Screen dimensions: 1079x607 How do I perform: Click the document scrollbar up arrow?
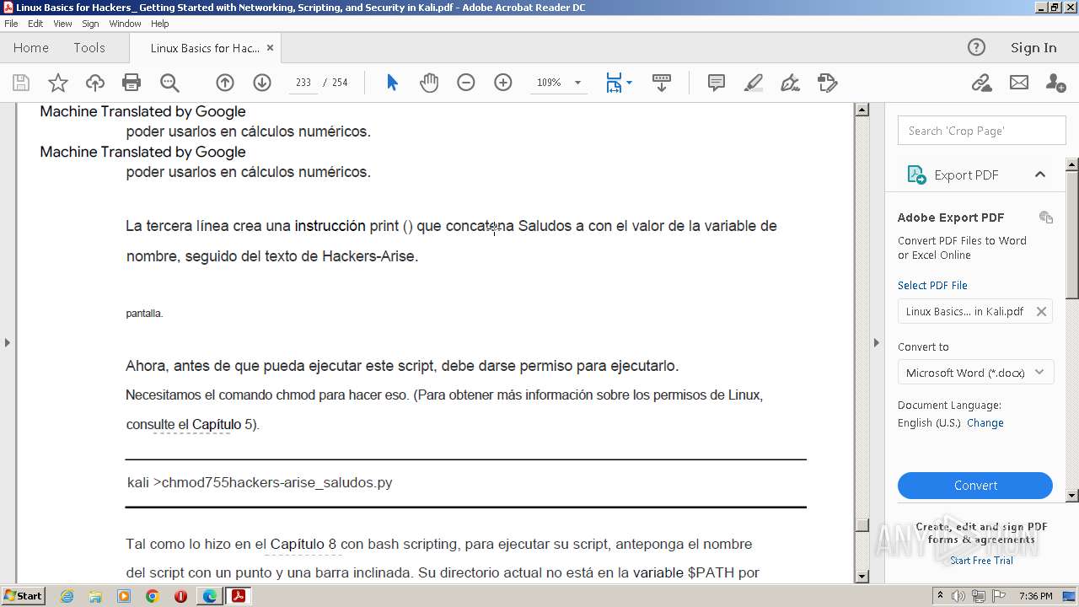point(862,110)
